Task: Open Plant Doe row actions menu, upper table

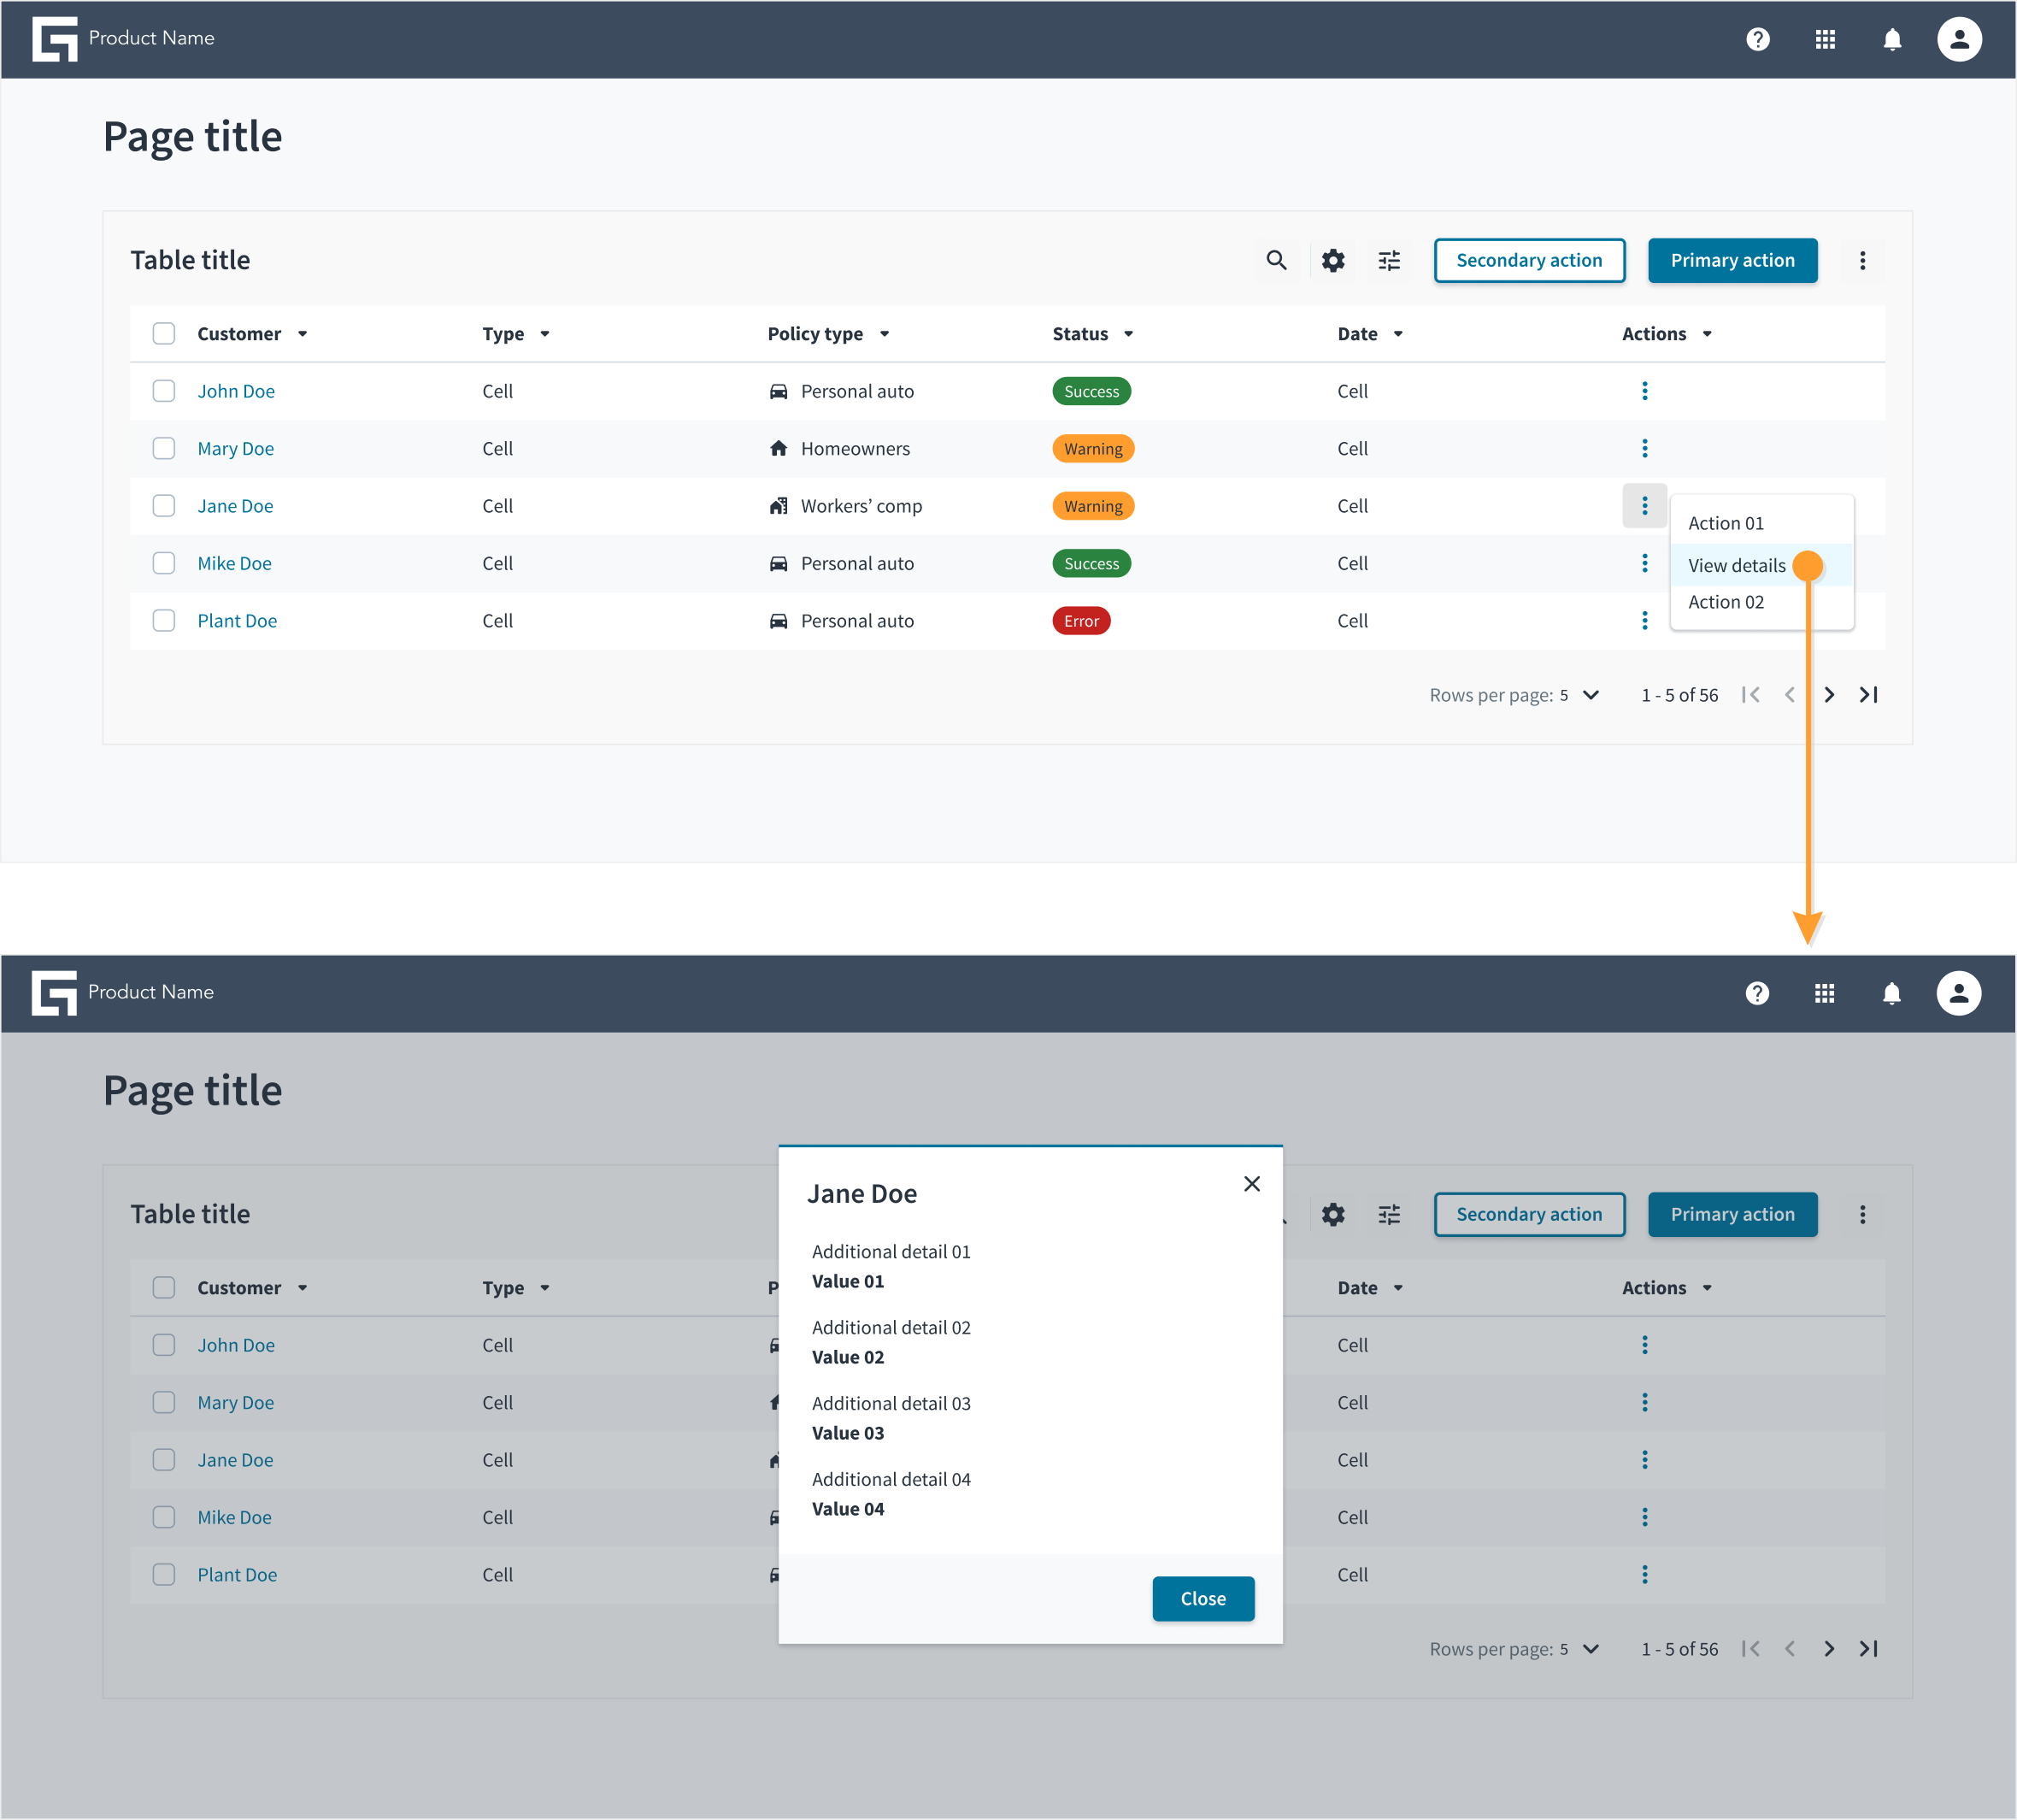Action: 1644,620
